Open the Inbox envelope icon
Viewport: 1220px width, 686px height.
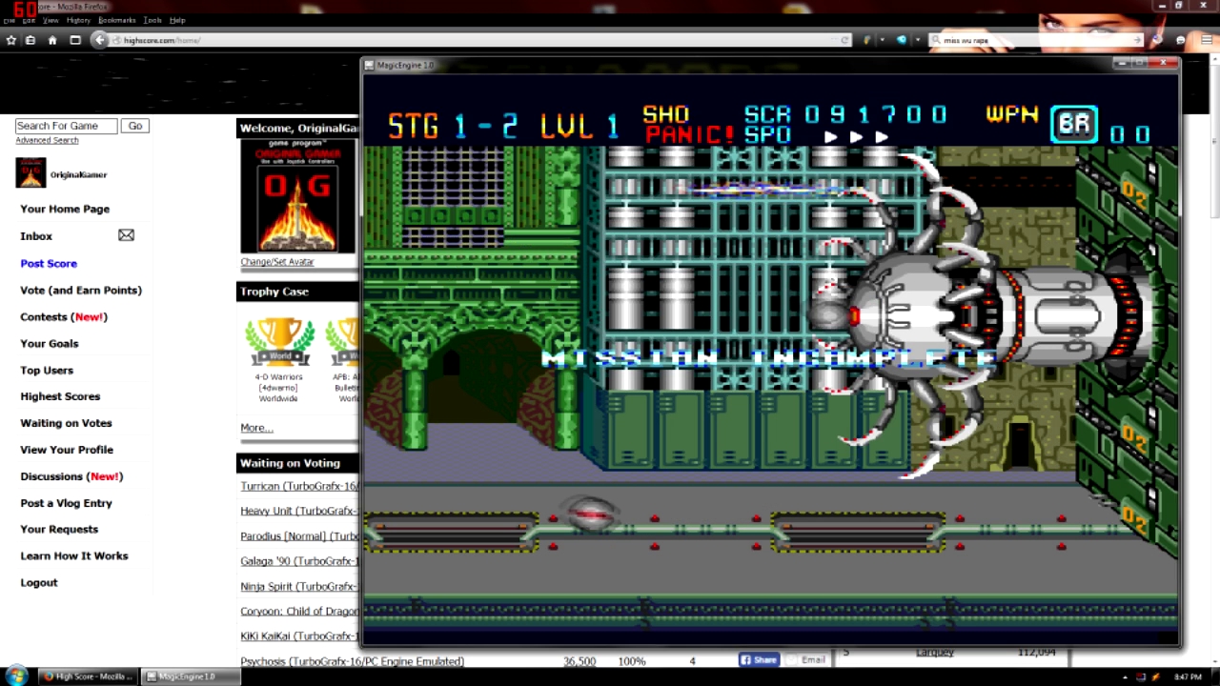[x=126, y=235]
